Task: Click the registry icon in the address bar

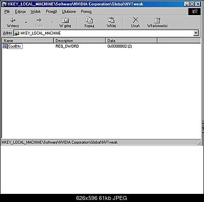Action: [16, 33]
